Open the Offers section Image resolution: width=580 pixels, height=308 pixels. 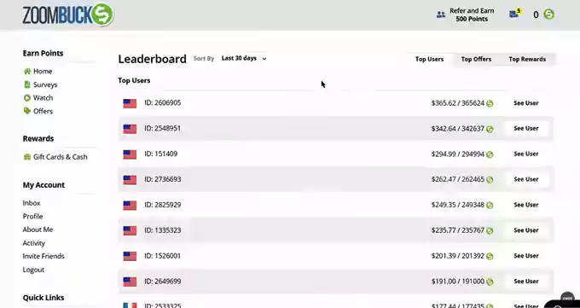coord(43,111)
